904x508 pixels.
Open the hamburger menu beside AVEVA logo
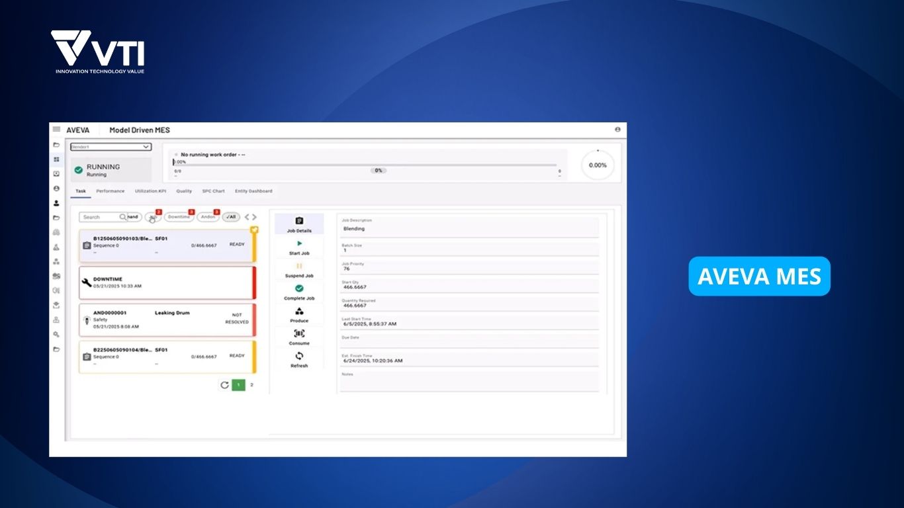click(56, 130)
